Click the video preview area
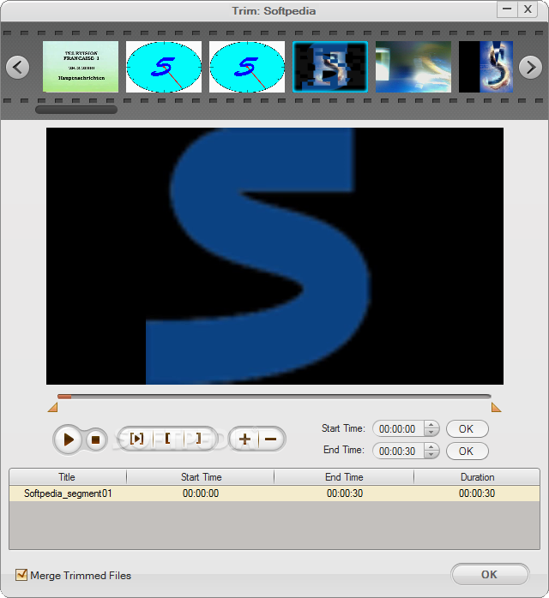 [274, 256]
